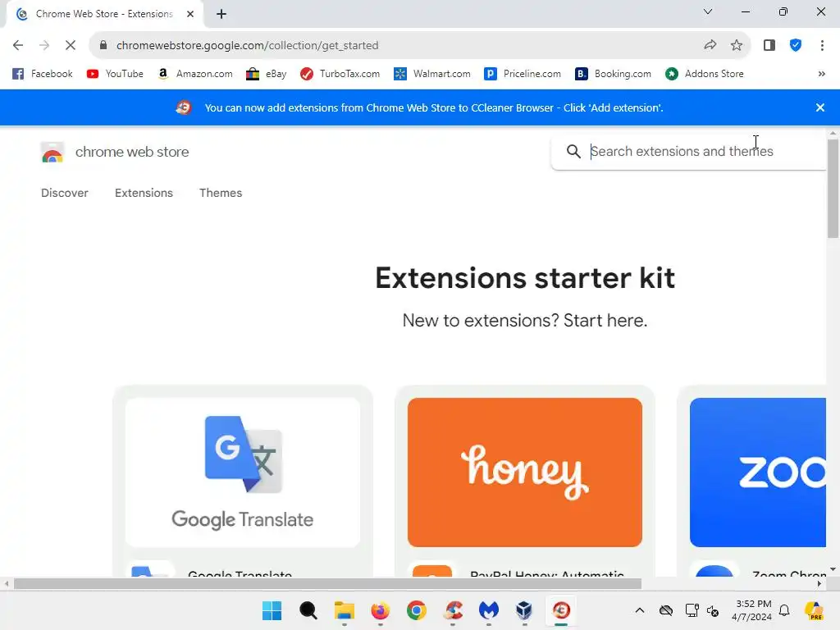The height and width of the screenshot is (630, 840).
Task: Launch Firefox from the taskbar
Action: pyautogui.click(x=381, y=610)
